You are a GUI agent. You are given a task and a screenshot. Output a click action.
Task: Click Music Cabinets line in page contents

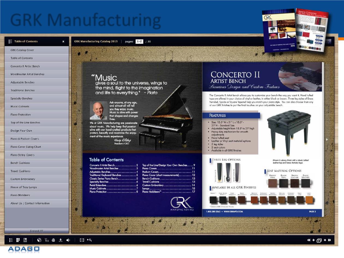(114, 188)
